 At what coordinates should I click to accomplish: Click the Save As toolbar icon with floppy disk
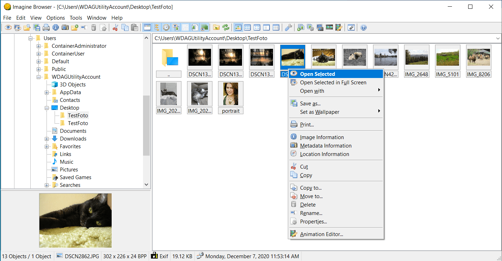point(37,27)
